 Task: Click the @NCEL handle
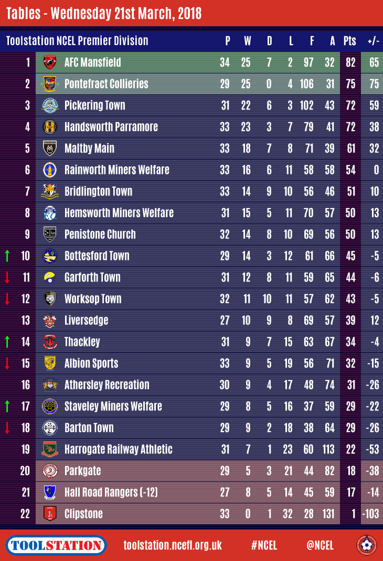click(320, 545)
